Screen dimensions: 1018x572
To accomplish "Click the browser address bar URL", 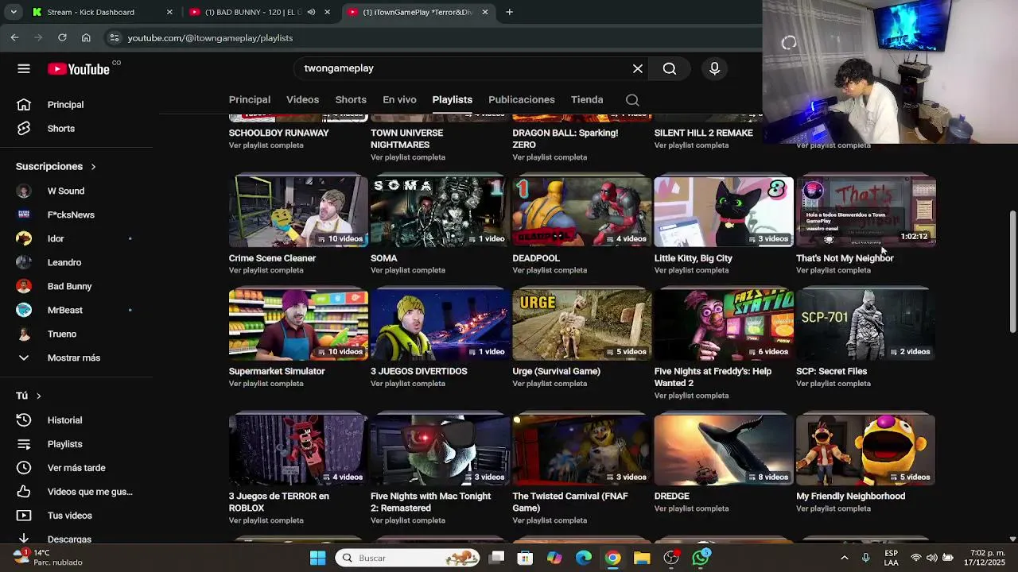I will [x=210, y=38].
